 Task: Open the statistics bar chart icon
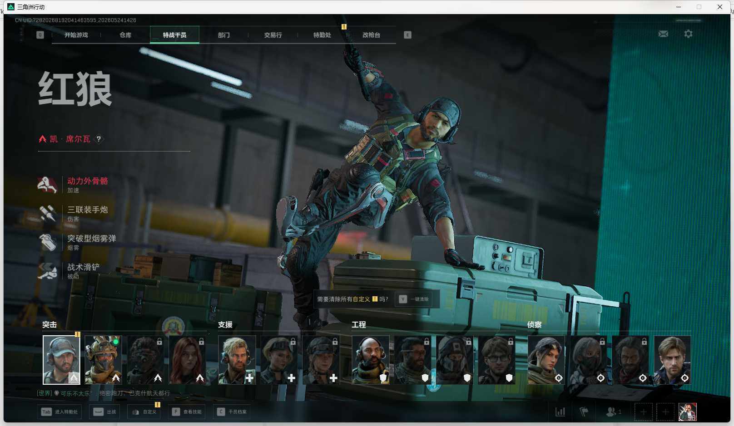560,412
